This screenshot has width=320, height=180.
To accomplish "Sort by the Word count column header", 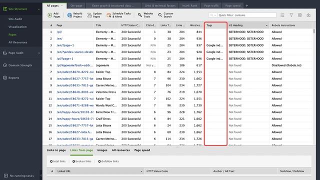I will [195, 25].
